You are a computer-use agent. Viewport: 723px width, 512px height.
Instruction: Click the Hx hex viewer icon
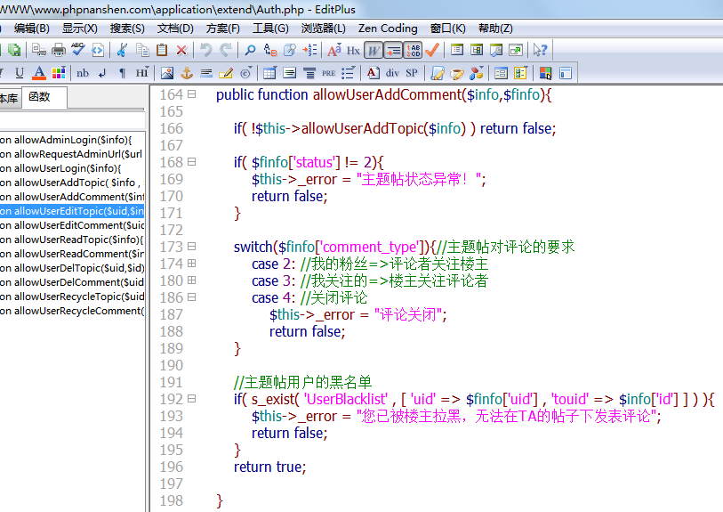tap(353, 51)
